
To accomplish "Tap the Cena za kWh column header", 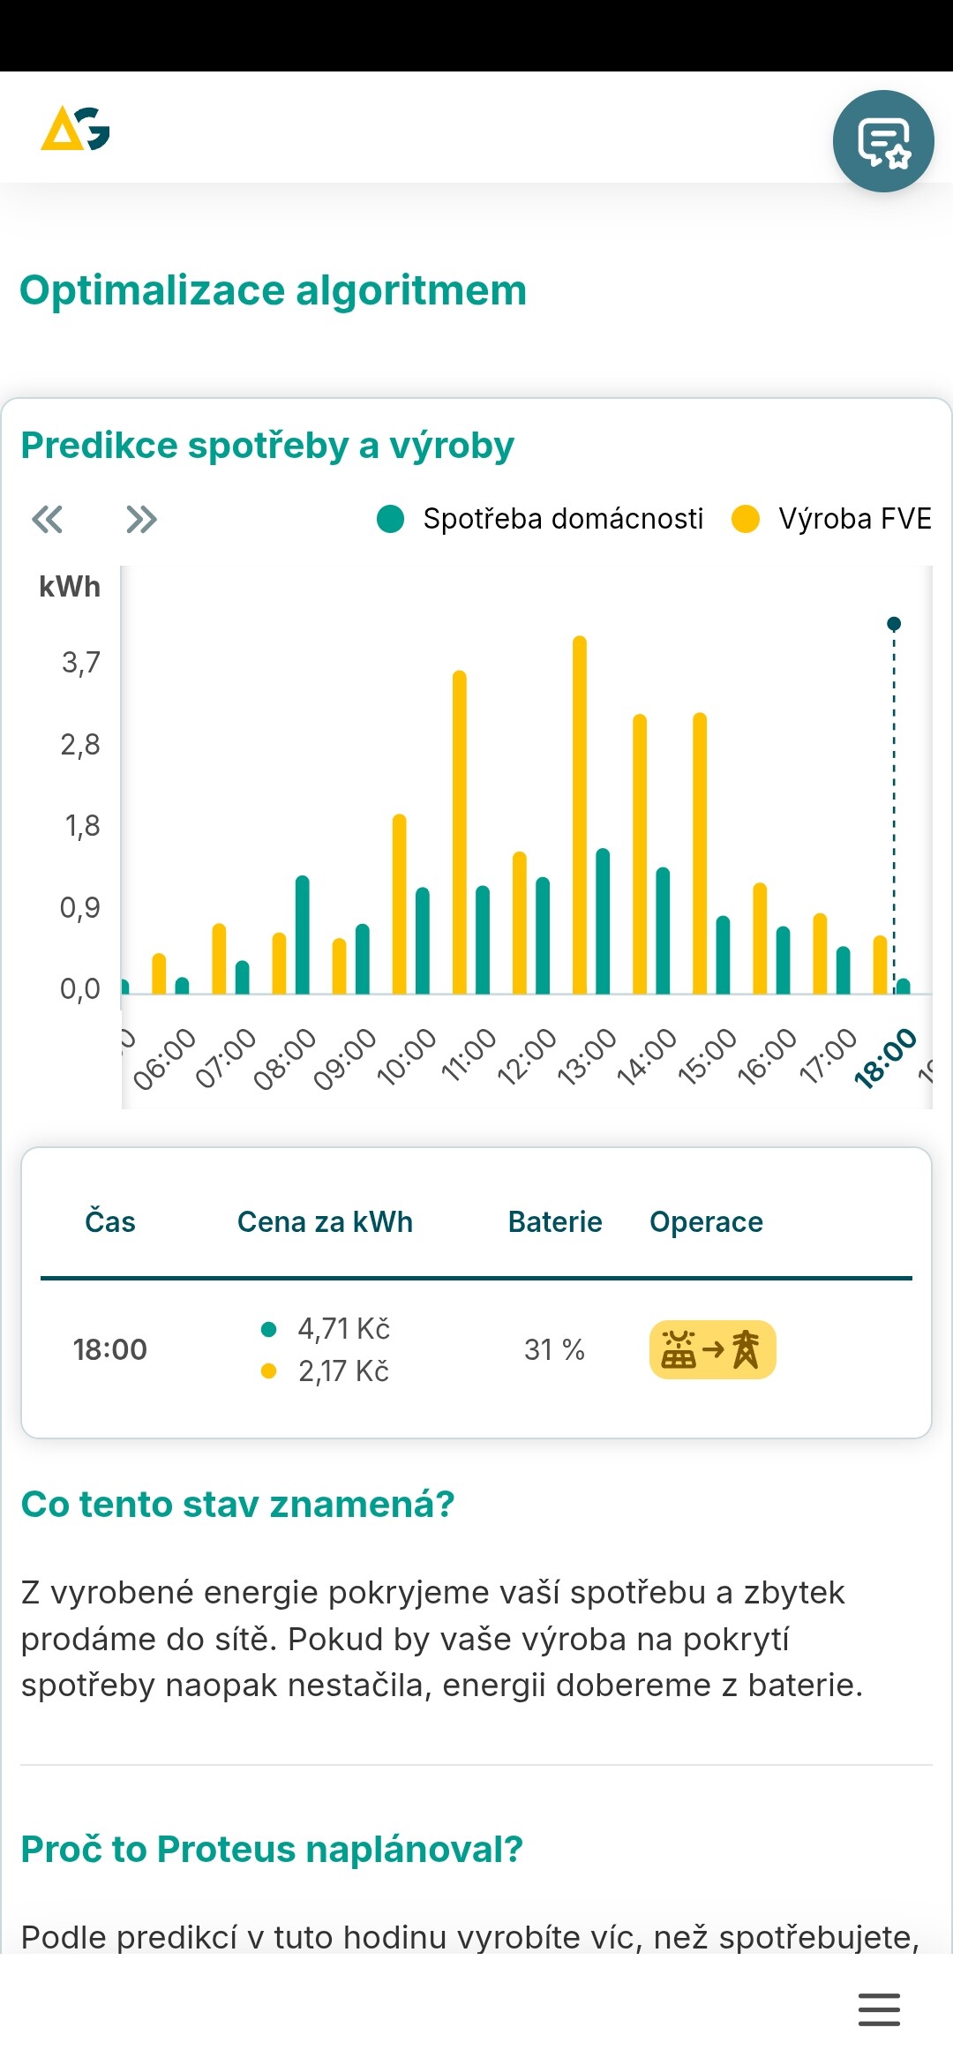I will [325, 1222].
